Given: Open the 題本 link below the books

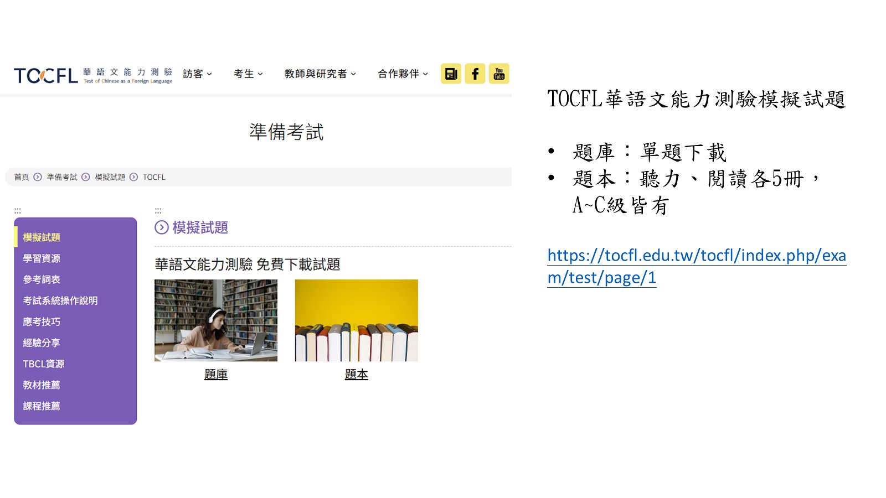Looking at the screenshot, I should tap(357, 375).
